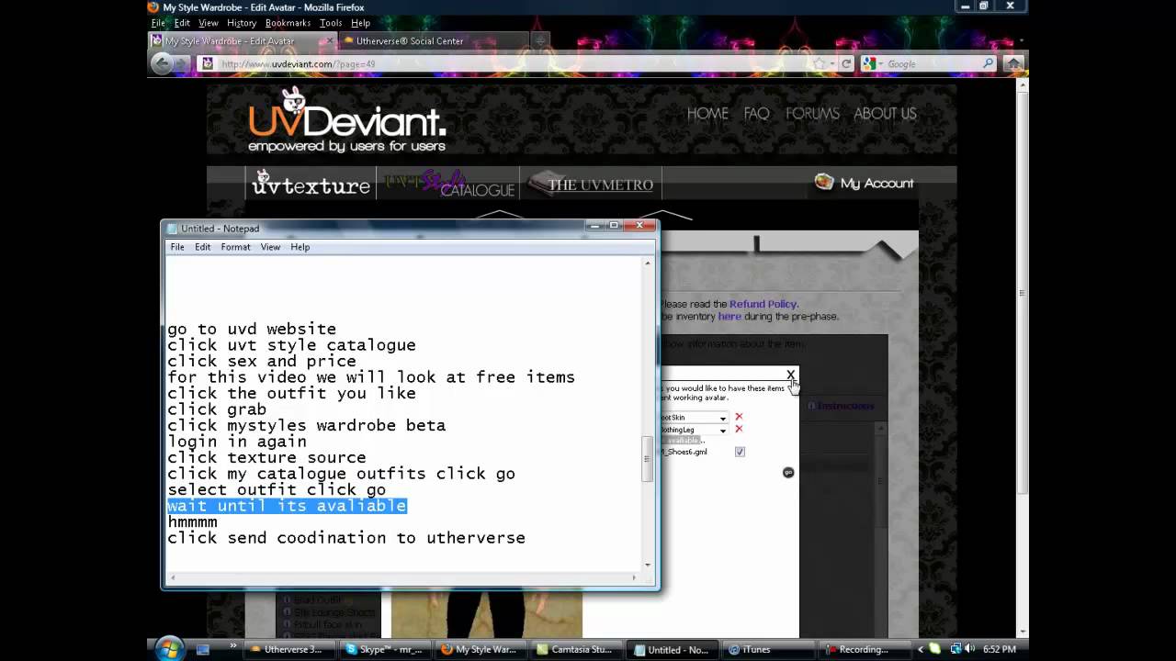Switch to Utherverse taskbar button
1176x661 pixels.
coord(288,649)
